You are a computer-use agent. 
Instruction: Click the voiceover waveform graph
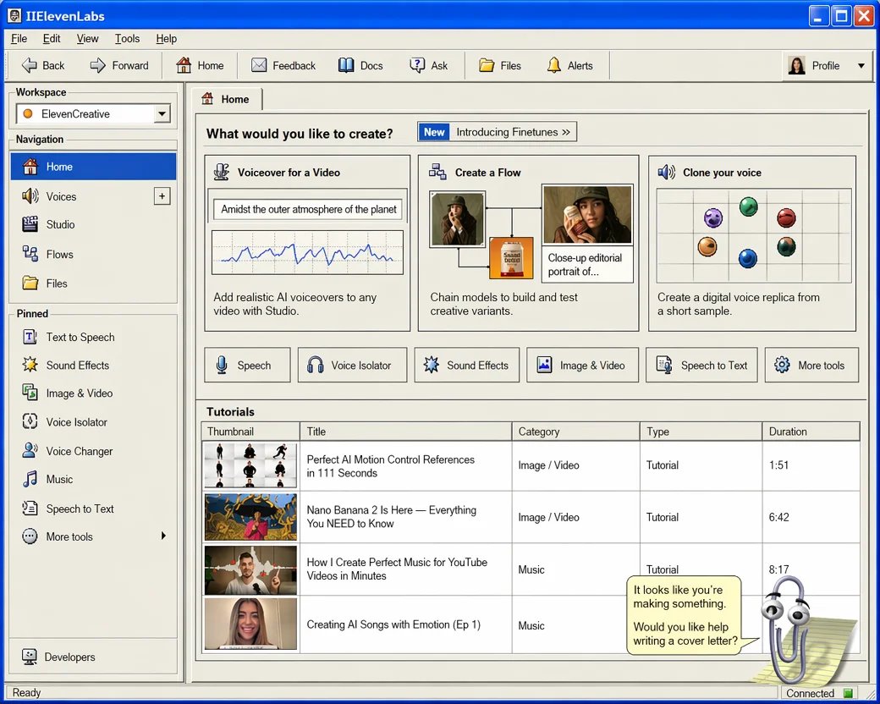coord(307,253)
